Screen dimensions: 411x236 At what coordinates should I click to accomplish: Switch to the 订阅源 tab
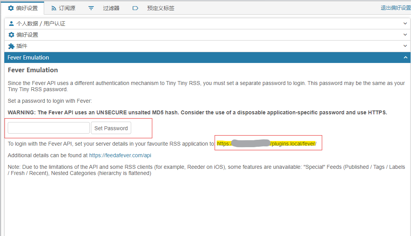pyautogui.click(x=67, y=8)
